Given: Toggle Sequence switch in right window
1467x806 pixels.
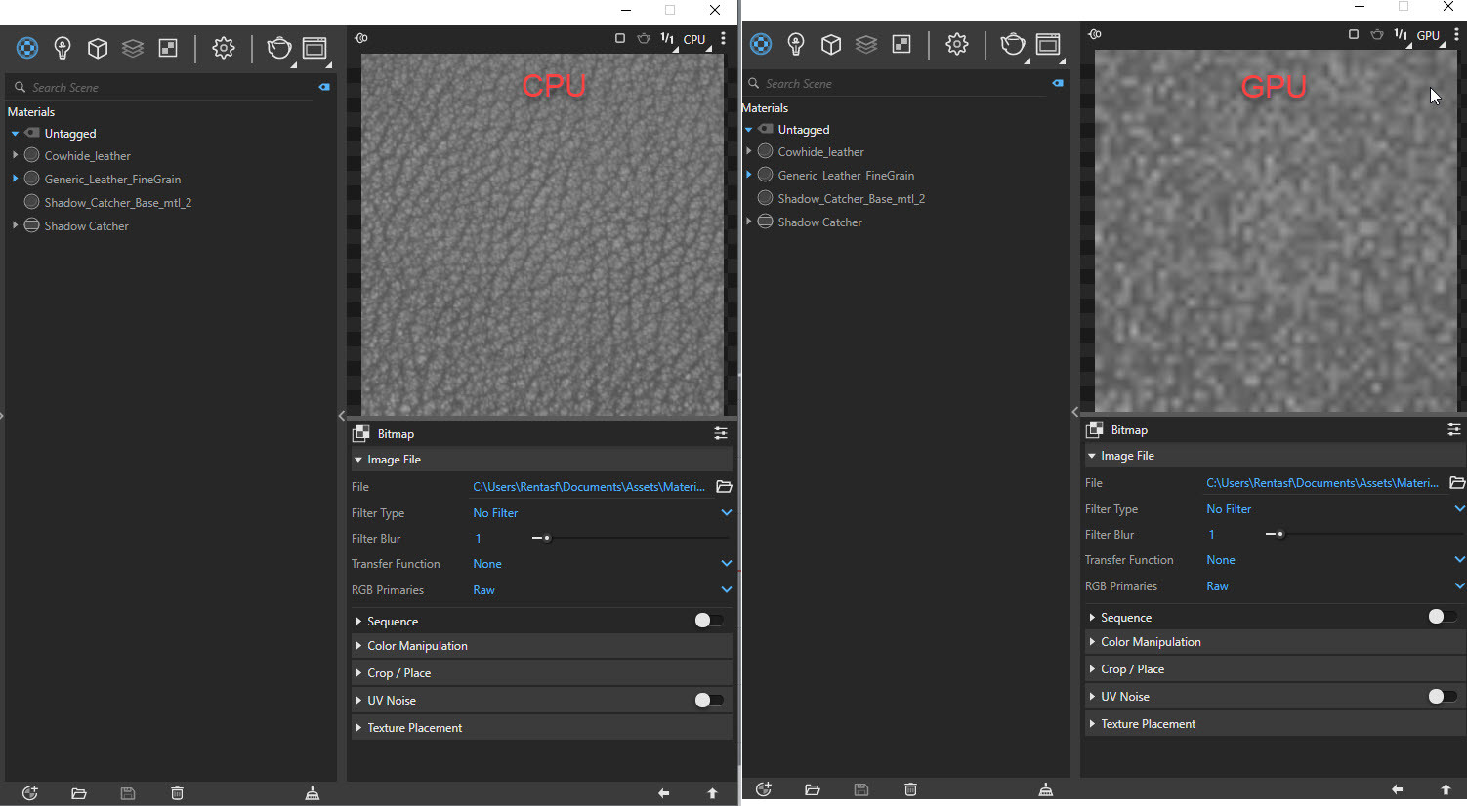Looking at the screenshot, I should [x=1443, y=617].
